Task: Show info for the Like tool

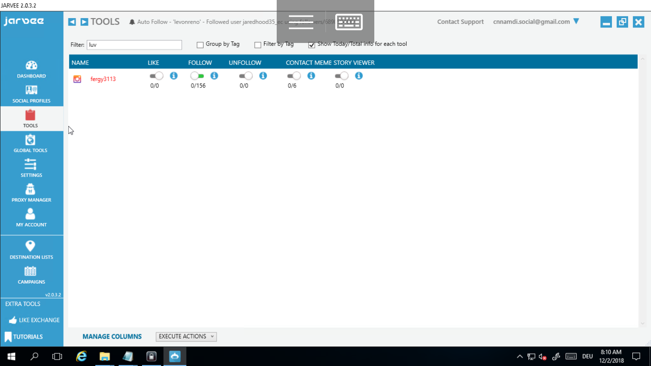Action: (174, 76)
